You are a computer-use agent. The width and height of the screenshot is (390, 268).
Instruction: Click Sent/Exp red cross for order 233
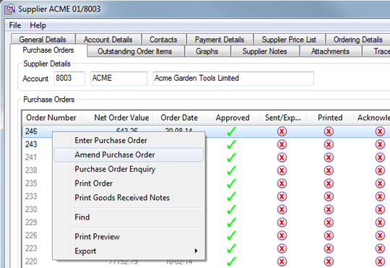(282, 196)
